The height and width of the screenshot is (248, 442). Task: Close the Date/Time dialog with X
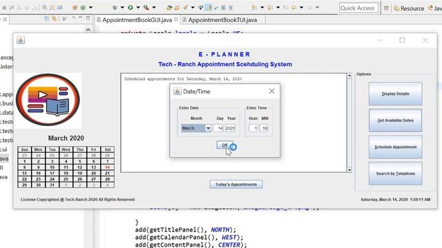pos(271,91)
